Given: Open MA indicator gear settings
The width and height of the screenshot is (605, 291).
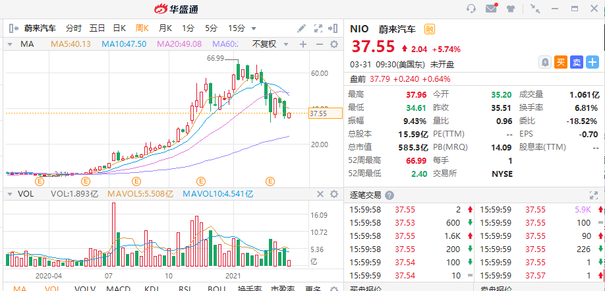Looking at the screenshot, I should tap(333, 44).
